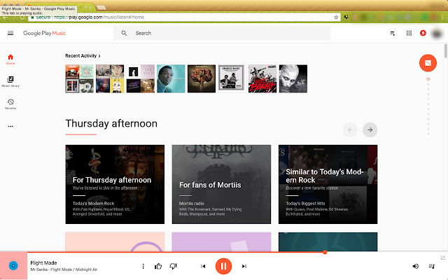Image resolution: width=448 pixels, height=280 pixels.
Task: Skip to the previous track
Action: click(x=203, y=266)
